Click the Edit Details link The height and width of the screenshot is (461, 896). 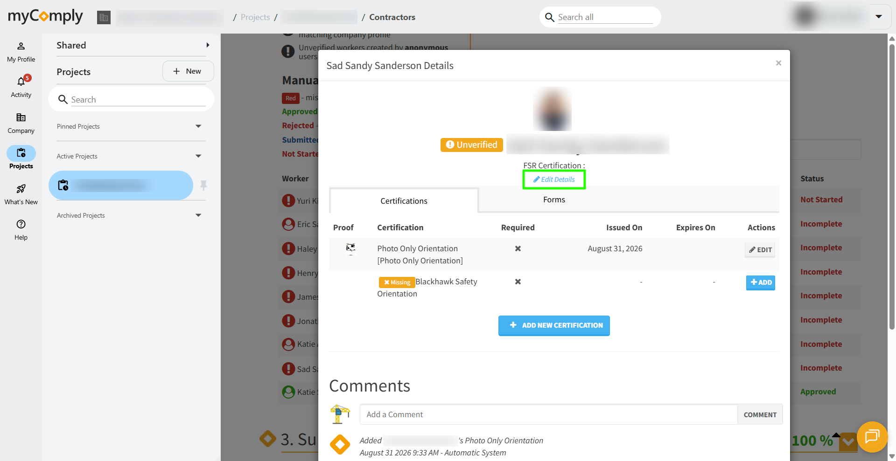point(554,179)
